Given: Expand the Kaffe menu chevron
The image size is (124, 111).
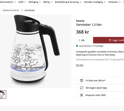Looking at the screenshot, I should click(x=25, y=2).
